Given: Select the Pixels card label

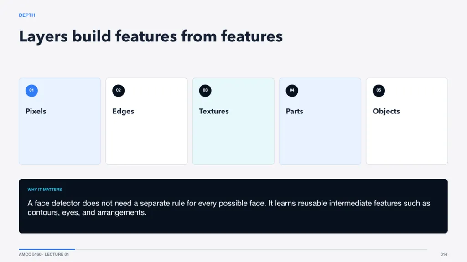Looking at the screenshot, I should coord(36,111).
